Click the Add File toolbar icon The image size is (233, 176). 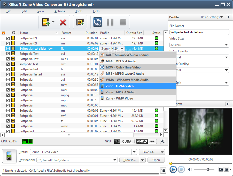point(46,22)
